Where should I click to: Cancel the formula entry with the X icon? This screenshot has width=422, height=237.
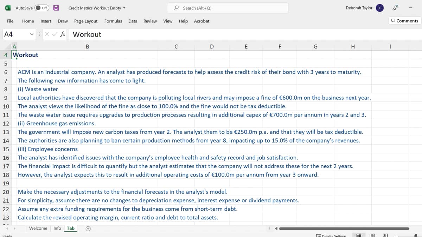pos(47,34)
